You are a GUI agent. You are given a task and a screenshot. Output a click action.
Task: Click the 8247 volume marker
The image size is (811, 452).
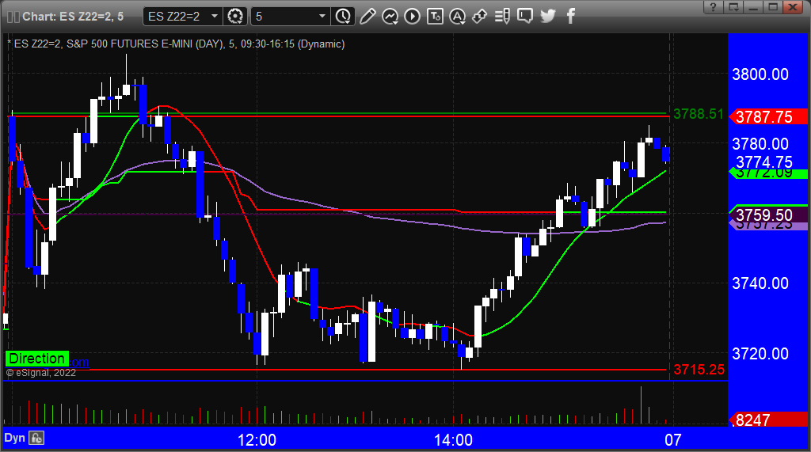pos(768,420)
